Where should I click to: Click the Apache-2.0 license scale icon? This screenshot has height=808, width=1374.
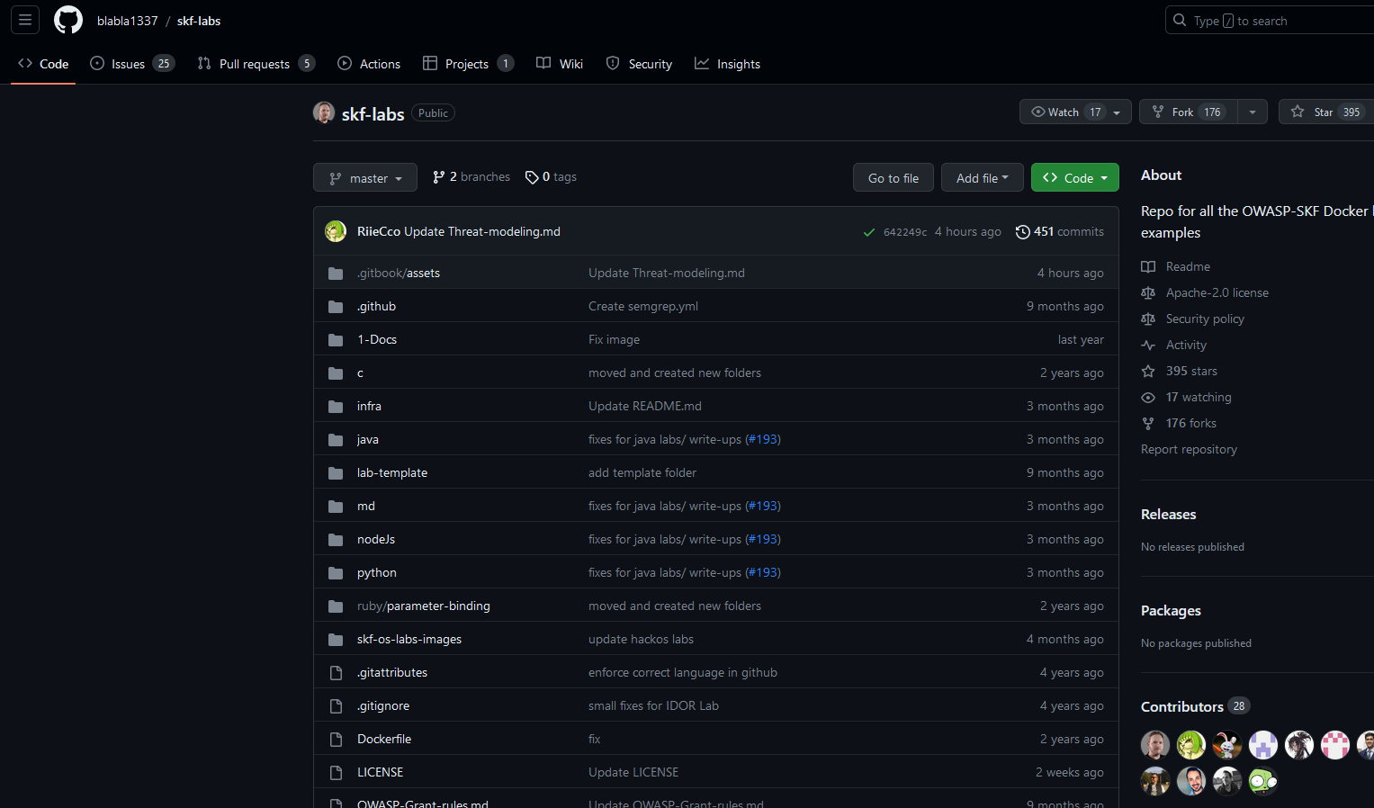point(1148,292)
